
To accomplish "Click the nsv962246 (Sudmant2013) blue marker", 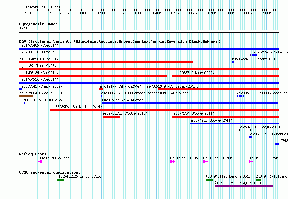I will click(233, 62).
